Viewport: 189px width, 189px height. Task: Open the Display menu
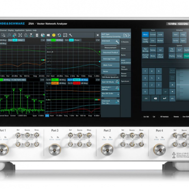[x=11, y=30]
